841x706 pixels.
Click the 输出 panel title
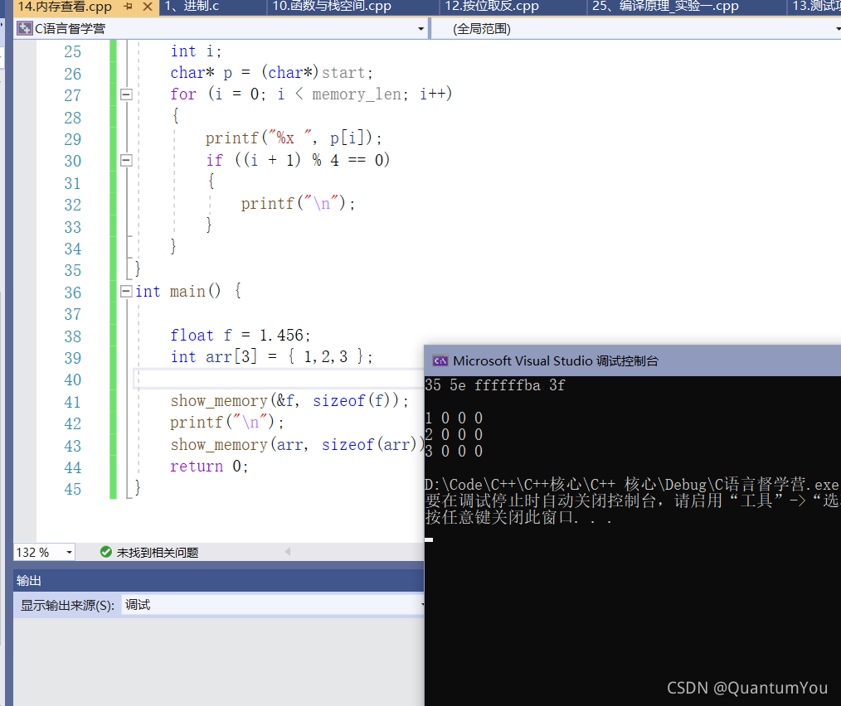coord(28,581)
